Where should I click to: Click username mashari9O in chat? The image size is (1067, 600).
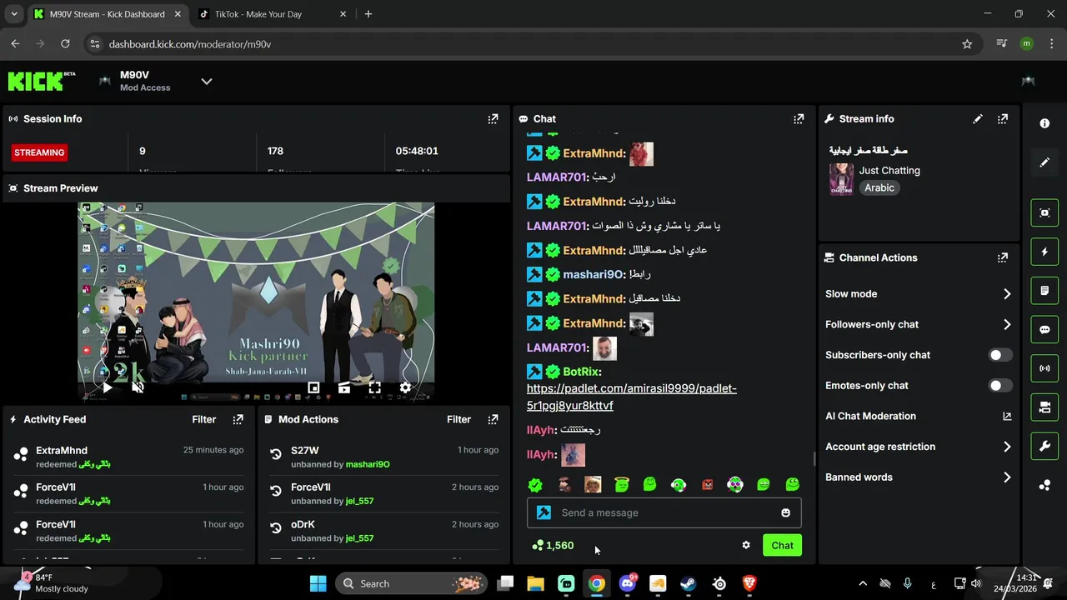pyautogui.click(x=594, y=274)
